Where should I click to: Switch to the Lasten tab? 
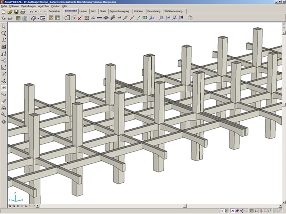point(83,11)
